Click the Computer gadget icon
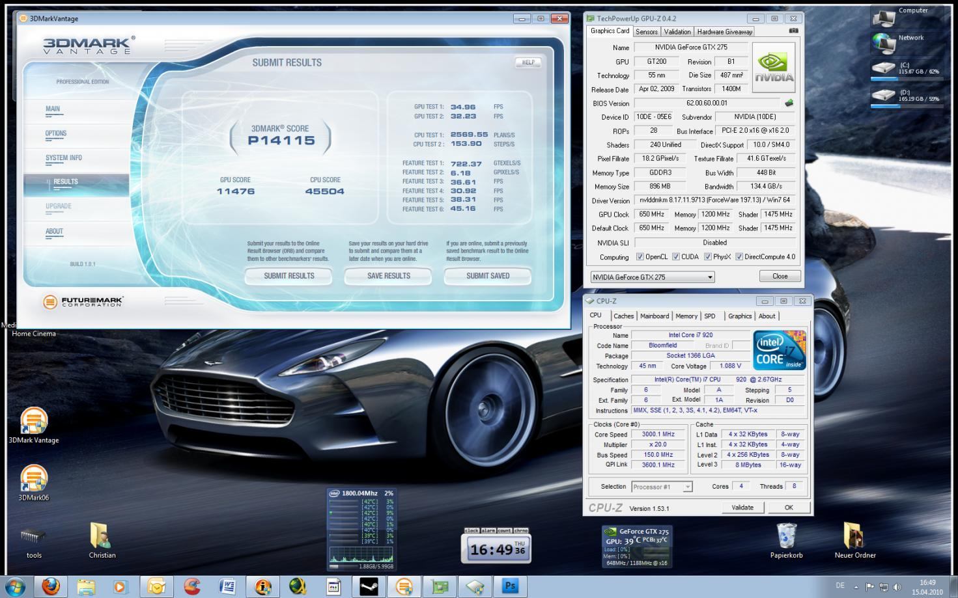The width and height of the screenshot is (958, 598). click(x=884, y=18)
